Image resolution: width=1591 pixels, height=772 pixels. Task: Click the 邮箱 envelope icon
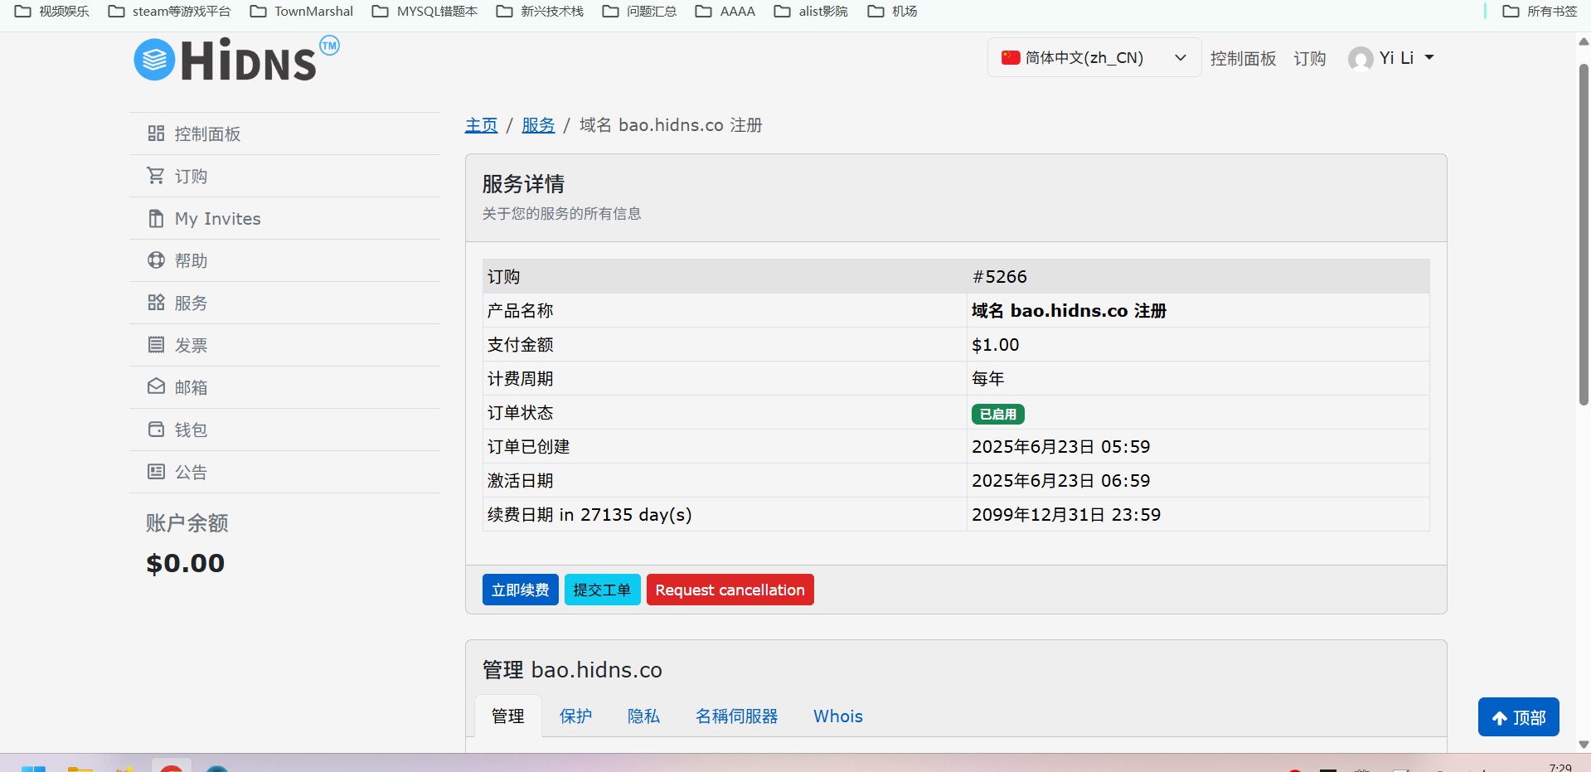click(157, 386)
